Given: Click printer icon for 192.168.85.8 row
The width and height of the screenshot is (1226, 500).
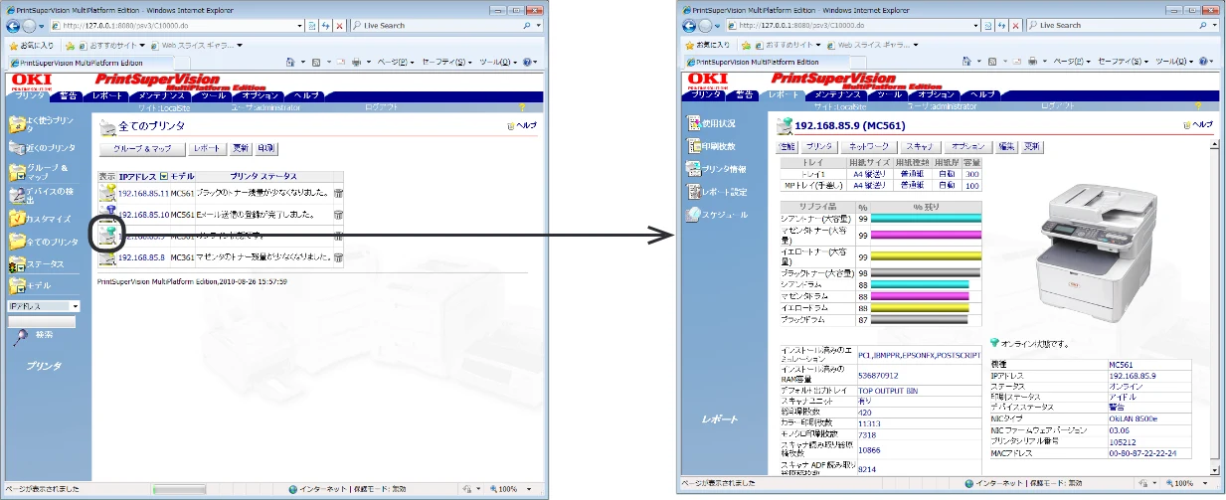Looking at the screenshot, I should click(x=108, y=256).
